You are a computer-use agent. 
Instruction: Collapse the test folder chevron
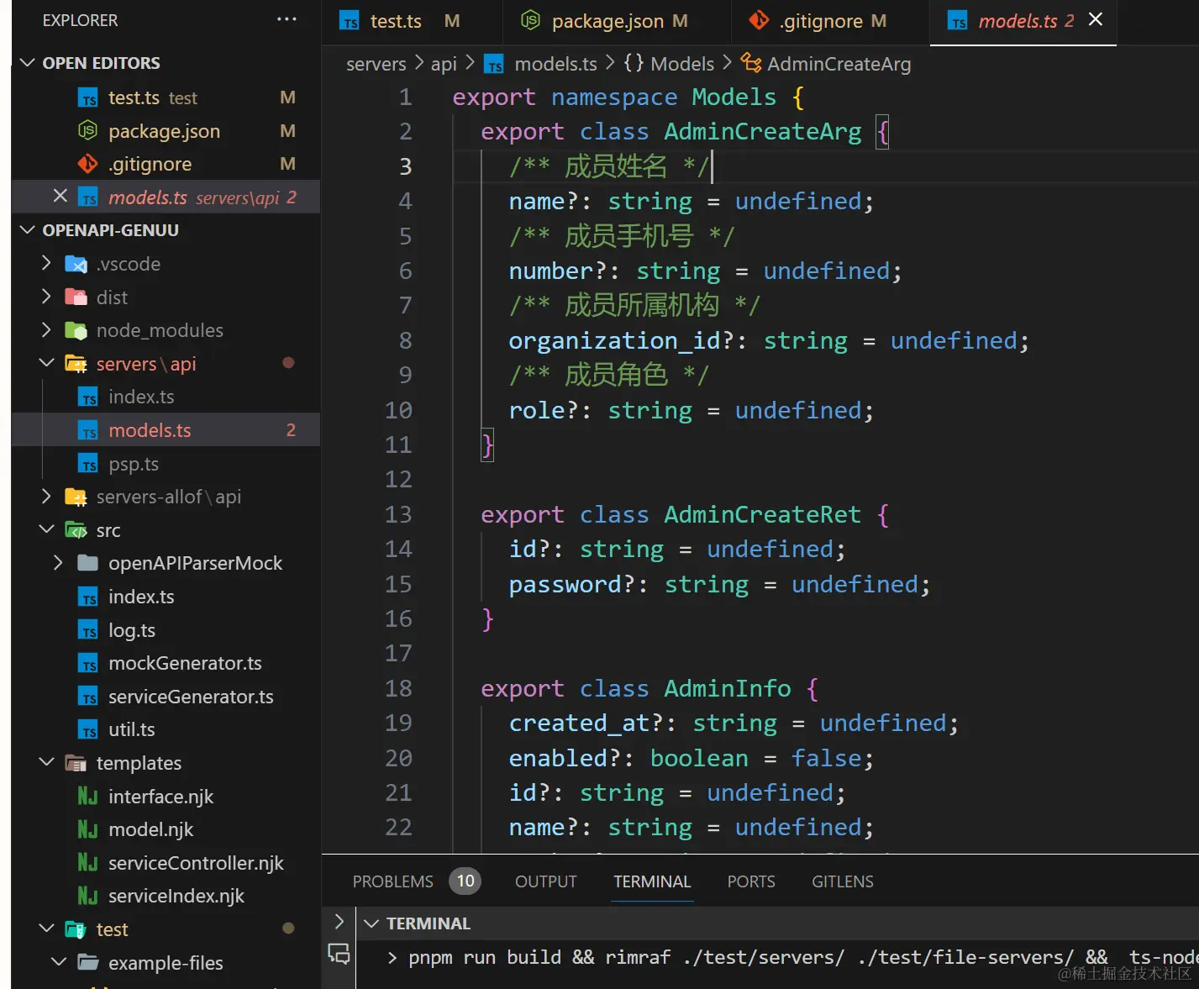[x=46, y=929]
